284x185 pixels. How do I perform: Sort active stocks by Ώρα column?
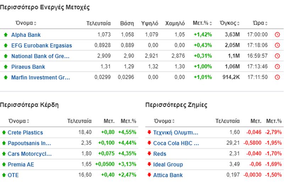260,23
